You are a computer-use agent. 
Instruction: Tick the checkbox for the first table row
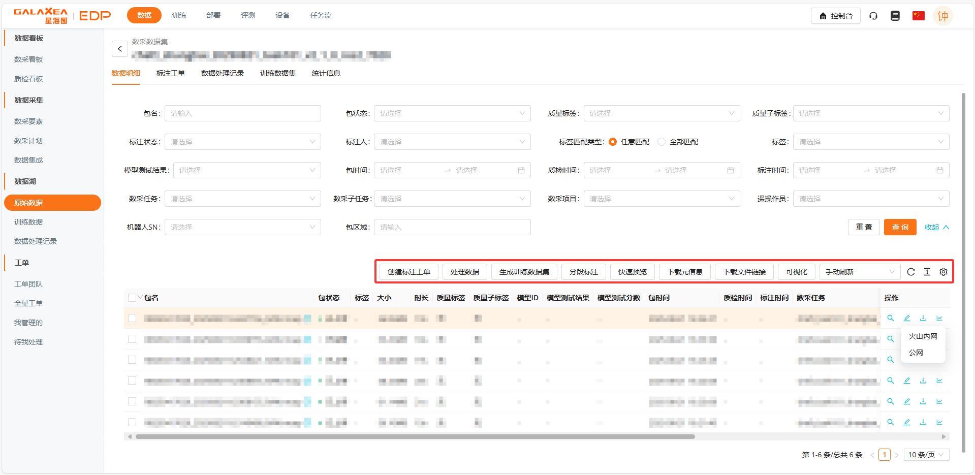point(132,318)
